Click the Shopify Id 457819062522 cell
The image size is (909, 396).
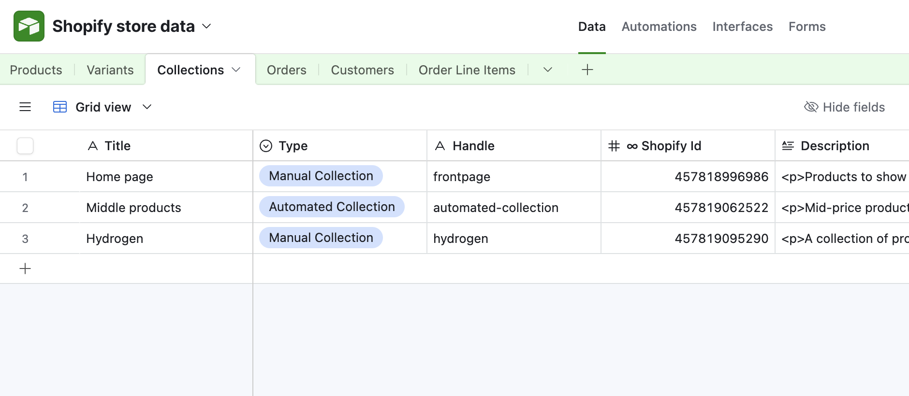[688, 208]
